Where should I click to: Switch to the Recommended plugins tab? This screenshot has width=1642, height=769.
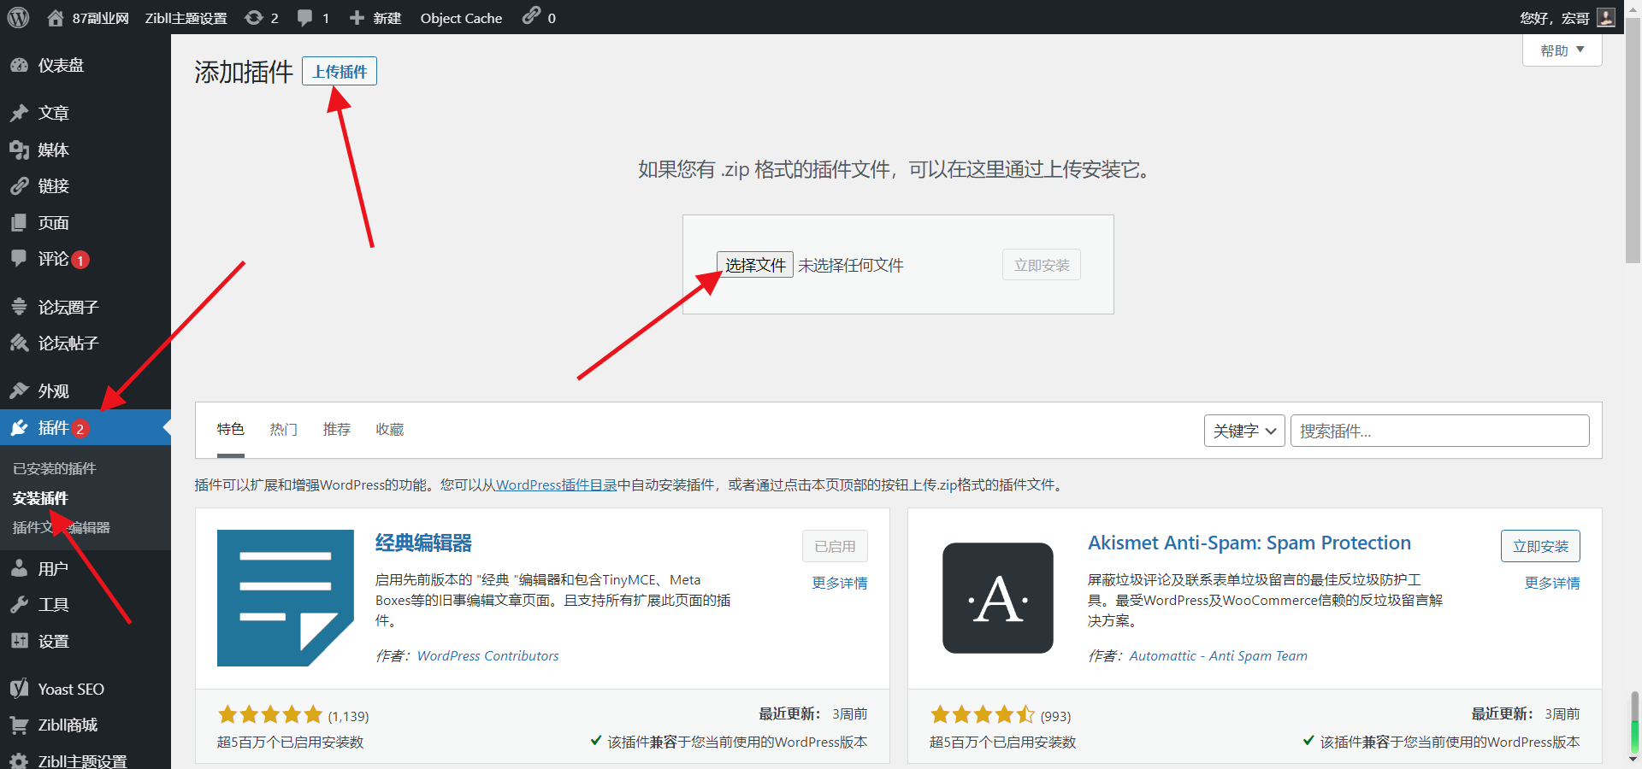336,429
